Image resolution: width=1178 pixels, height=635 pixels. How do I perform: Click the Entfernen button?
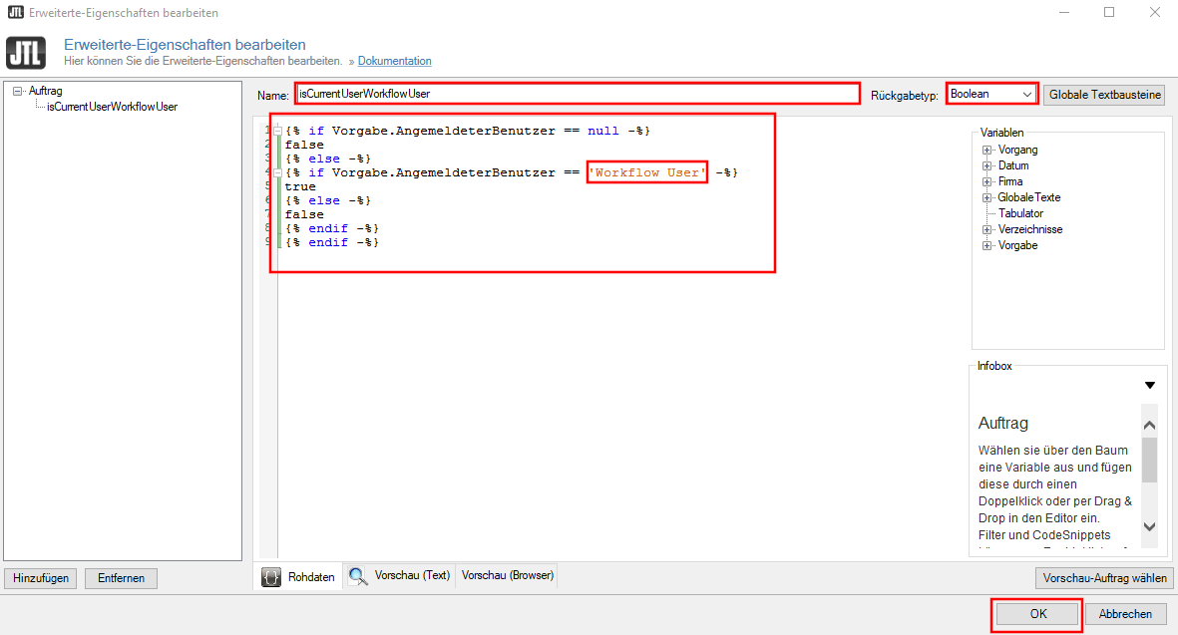click(x=121, y=578)
